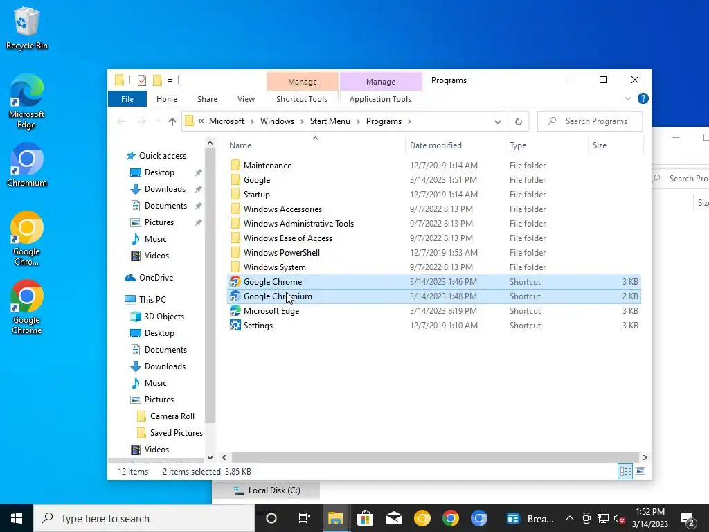
Task: Expand the ribbon with the chevron
Action: point(627,98)
